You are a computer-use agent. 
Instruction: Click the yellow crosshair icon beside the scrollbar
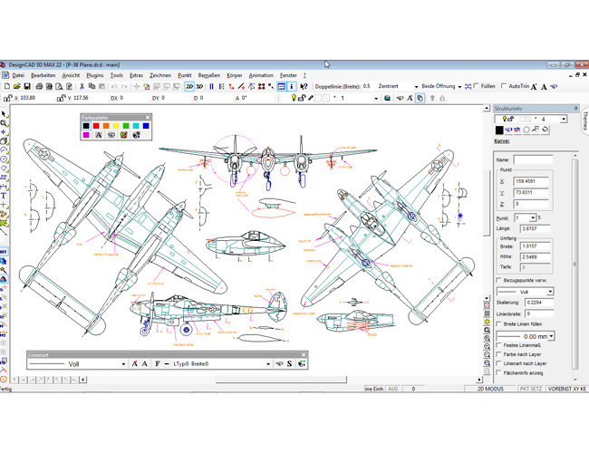click(487, 322)
